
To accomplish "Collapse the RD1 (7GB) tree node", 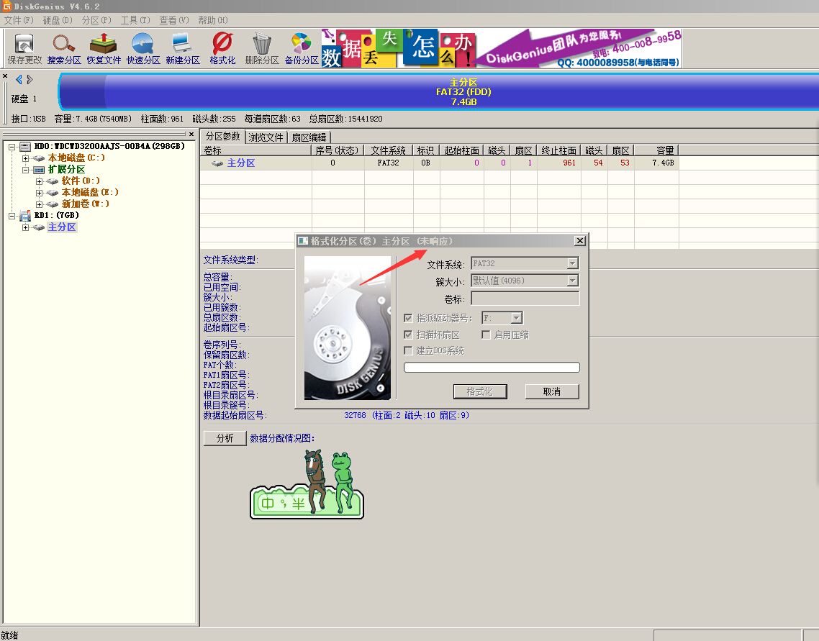I will [x=12, y=216].
